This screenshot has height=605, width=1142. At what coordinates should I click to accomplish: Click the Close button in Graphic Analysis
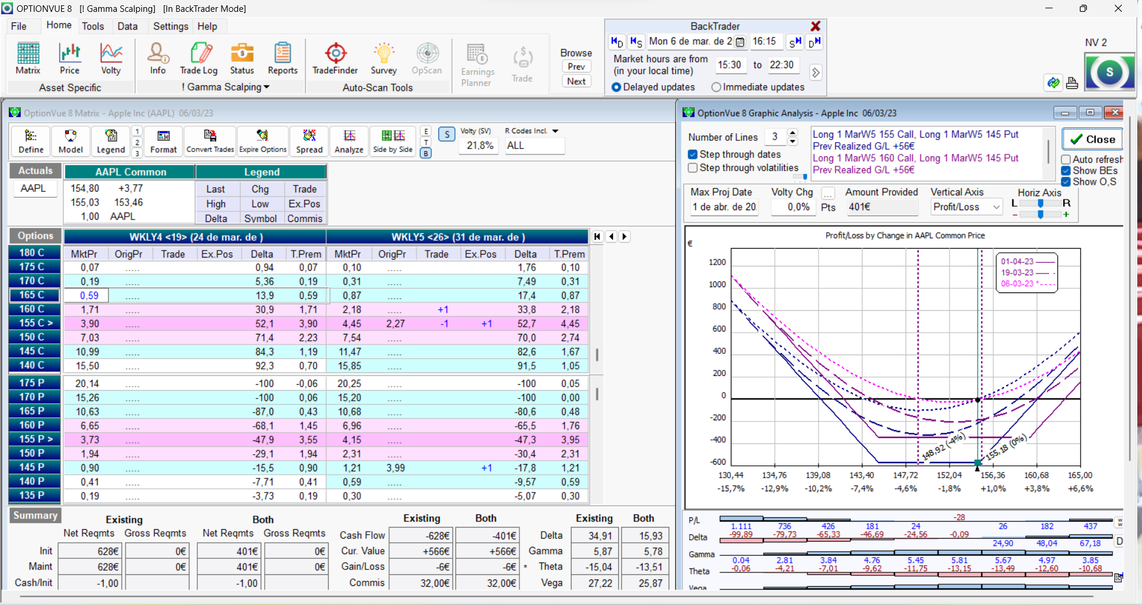click(1092, 139)
